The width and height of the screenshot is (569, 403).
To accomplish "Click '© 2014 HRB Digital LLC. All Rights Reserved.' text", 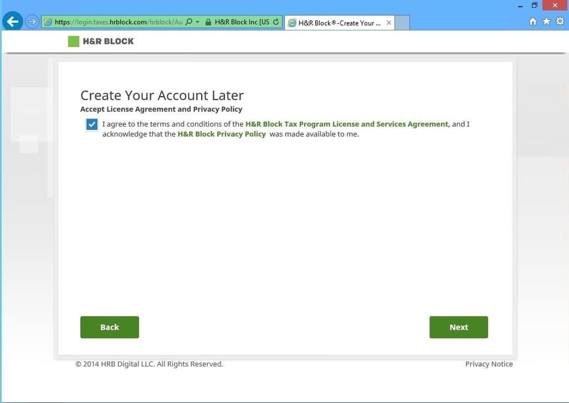I will (x=149, y=364).
